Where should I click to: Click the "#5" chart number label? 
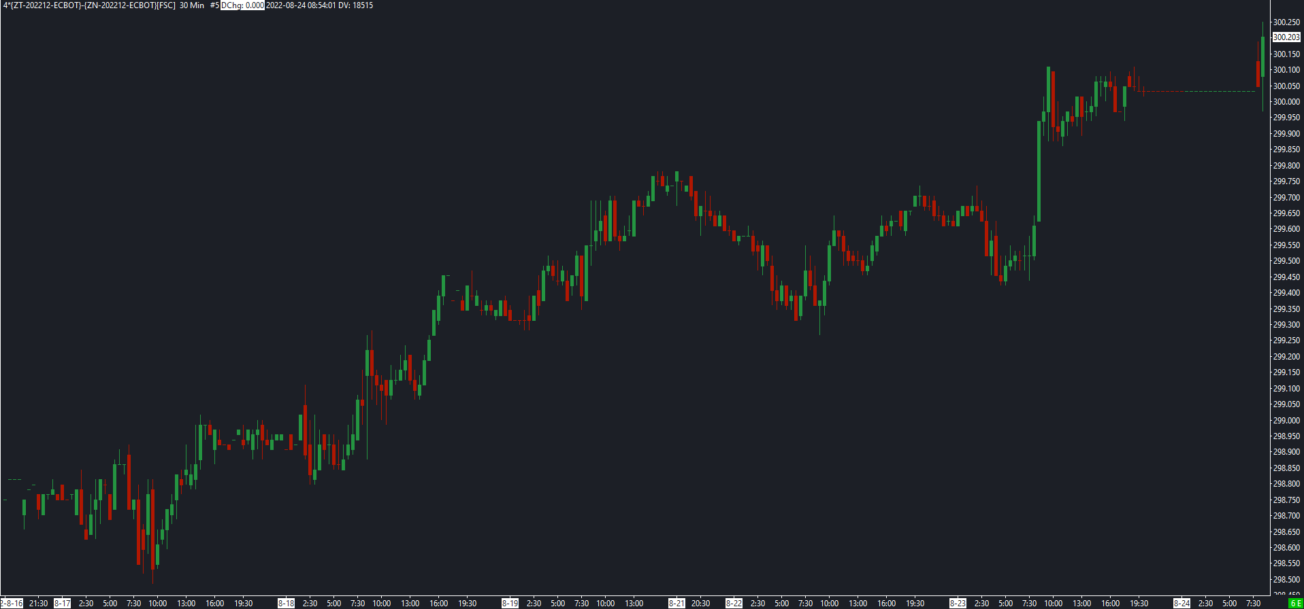(214, 5)
